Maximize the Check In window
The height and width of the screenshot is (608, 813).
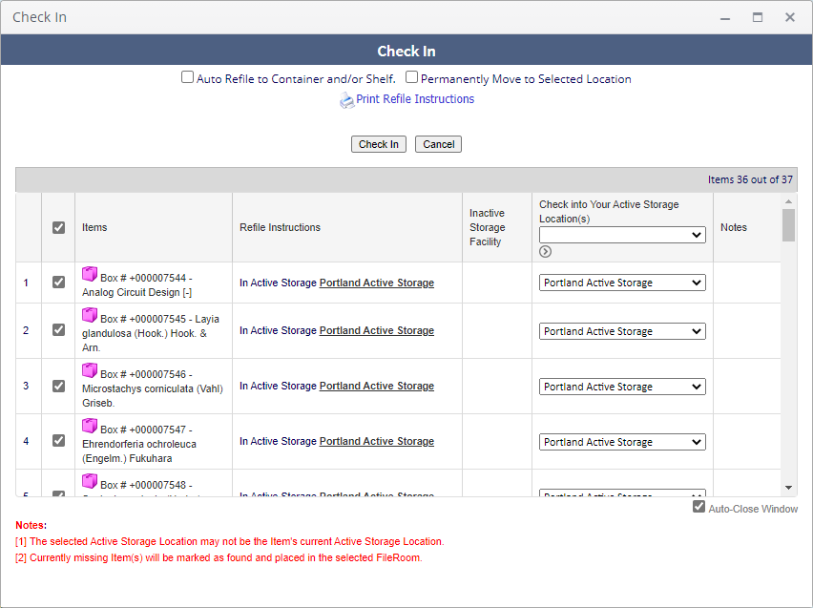pyautogui.click(x=758, y=17)
